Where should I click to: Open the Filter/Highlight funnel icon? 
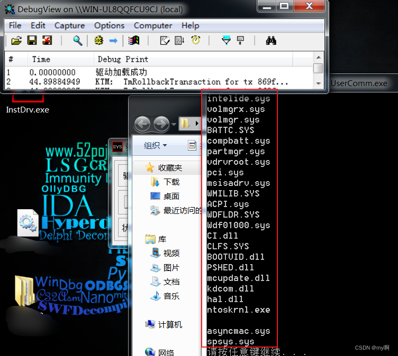pyautogui.click(x=226, y=41)
